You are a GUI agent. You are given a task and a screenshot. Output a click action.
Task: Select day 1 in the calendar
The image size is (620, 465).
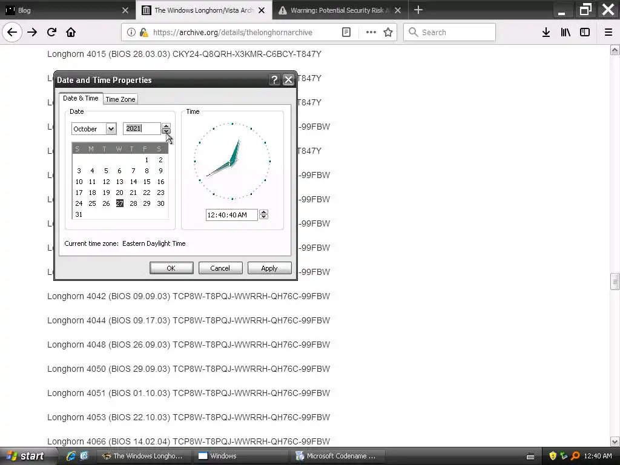[x=147, y=160]
